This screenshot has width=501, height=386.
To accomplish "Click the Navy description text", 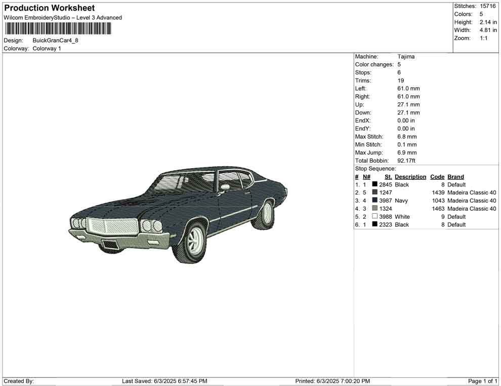I will (x=401, y=201).
